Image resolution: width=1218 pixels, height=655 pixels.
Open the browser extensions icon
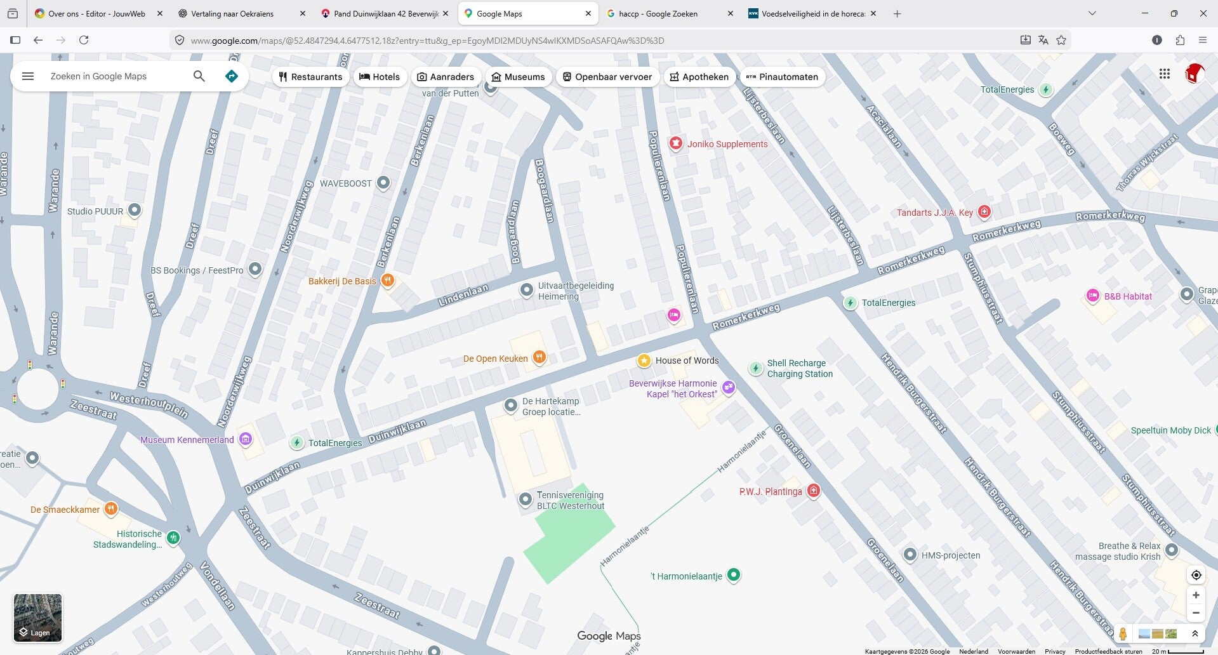click(1180, 40)
